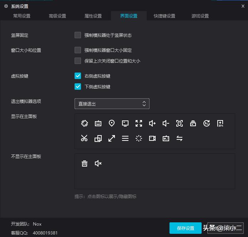This screenshot has width=248, height=237.
Task: Open the 快捷键设置 tab
Action: pyautogui.click(x=165, y=16)
